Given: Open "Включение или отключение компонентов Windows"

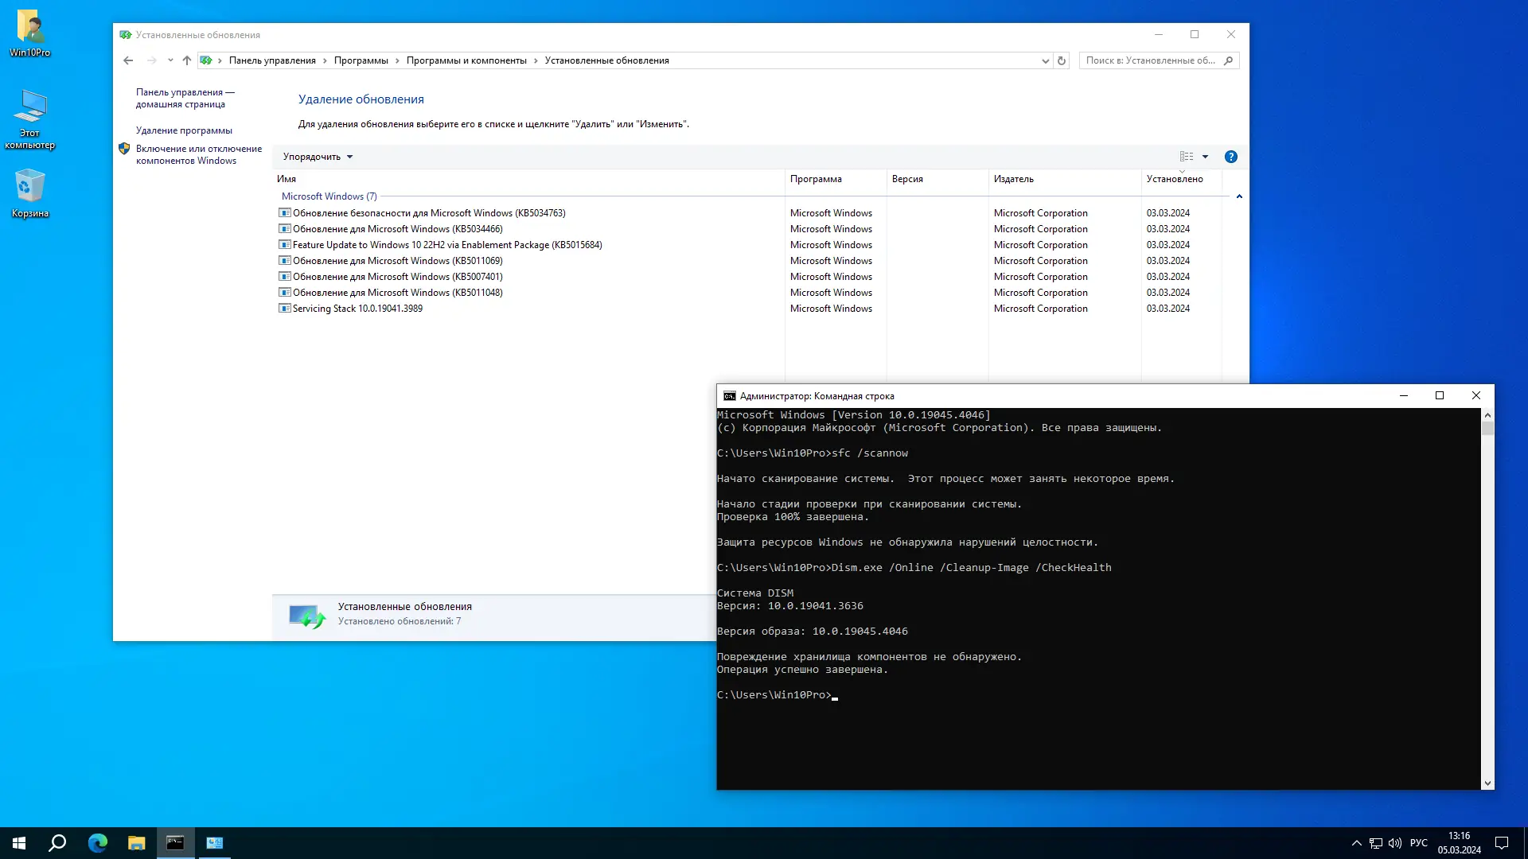Looking at the screenshot, I should 200,154.
